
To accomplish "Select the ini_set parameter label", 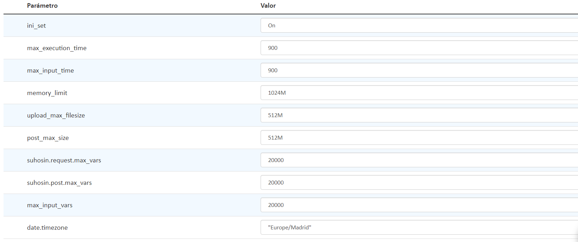I will (36, 26).
